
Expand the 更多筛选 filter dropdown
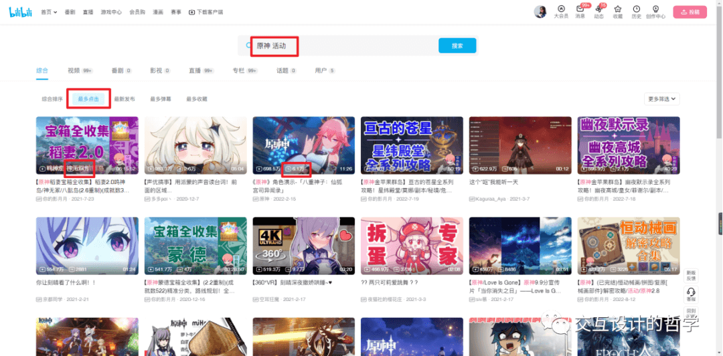(661, 98)
